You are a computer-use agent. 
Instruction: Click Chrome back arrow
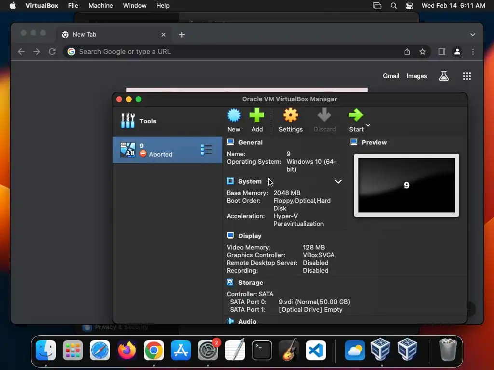(21, 52)
